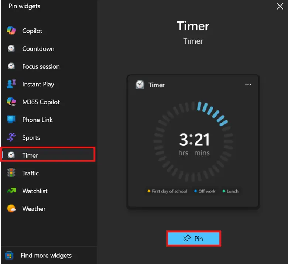Open the three-dot menu on Timer card
288x264 pixels.
pos(248,85)
